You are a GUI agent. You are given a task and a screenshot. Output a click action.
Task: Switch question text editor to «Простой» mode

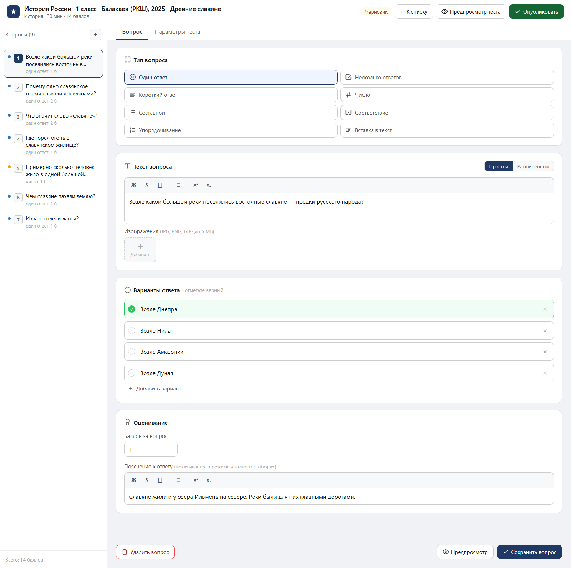(x=499, y=166)
